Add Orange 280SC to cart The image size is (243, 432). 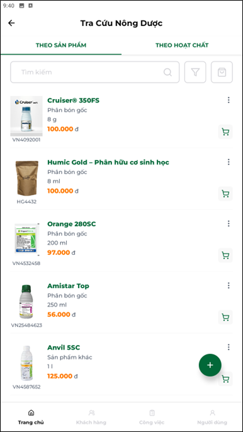225,255
